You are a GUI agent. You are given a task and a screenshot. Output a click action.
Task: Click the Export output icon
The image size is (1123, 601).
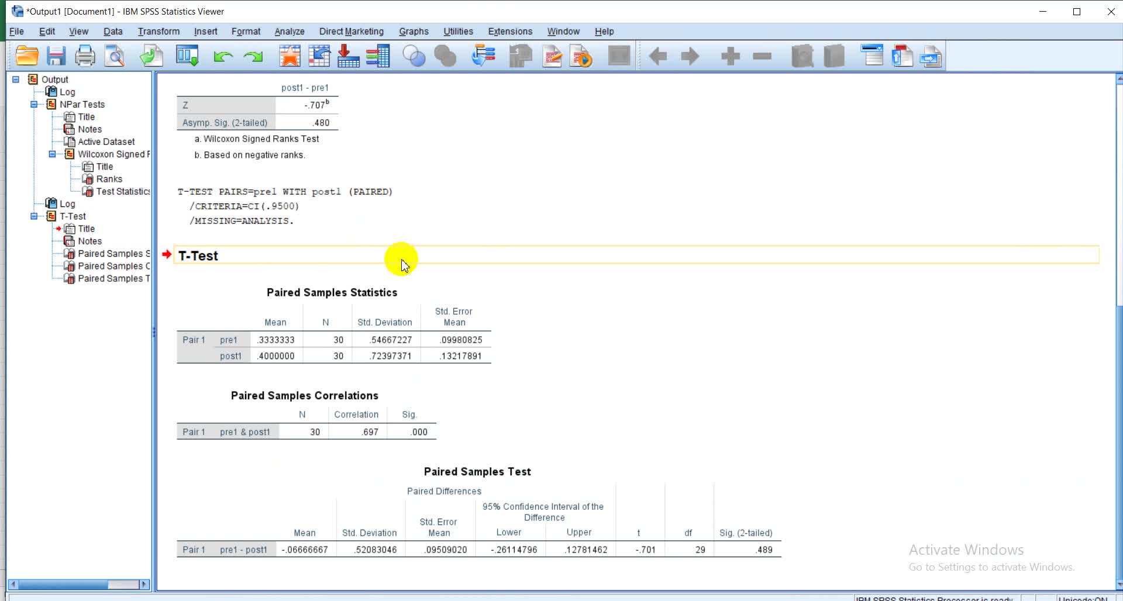(151, 56)
